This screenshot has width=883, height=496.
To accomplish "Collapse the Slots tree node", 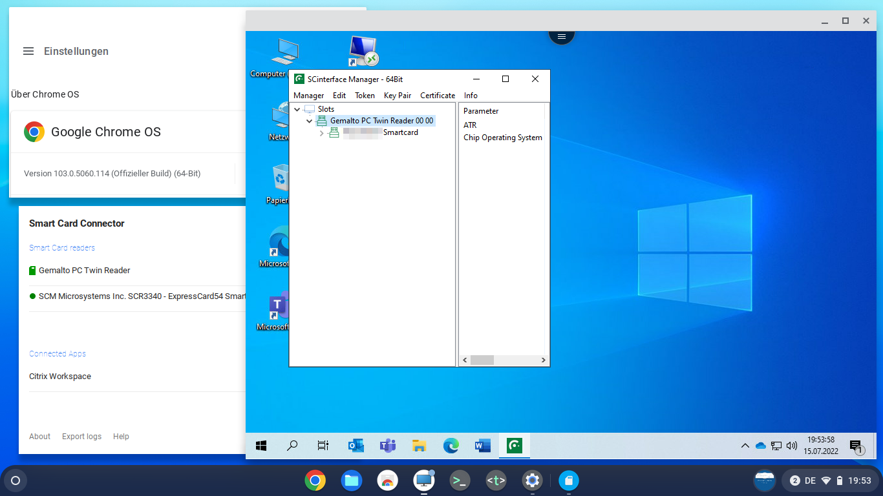I will tap(297, 109).
